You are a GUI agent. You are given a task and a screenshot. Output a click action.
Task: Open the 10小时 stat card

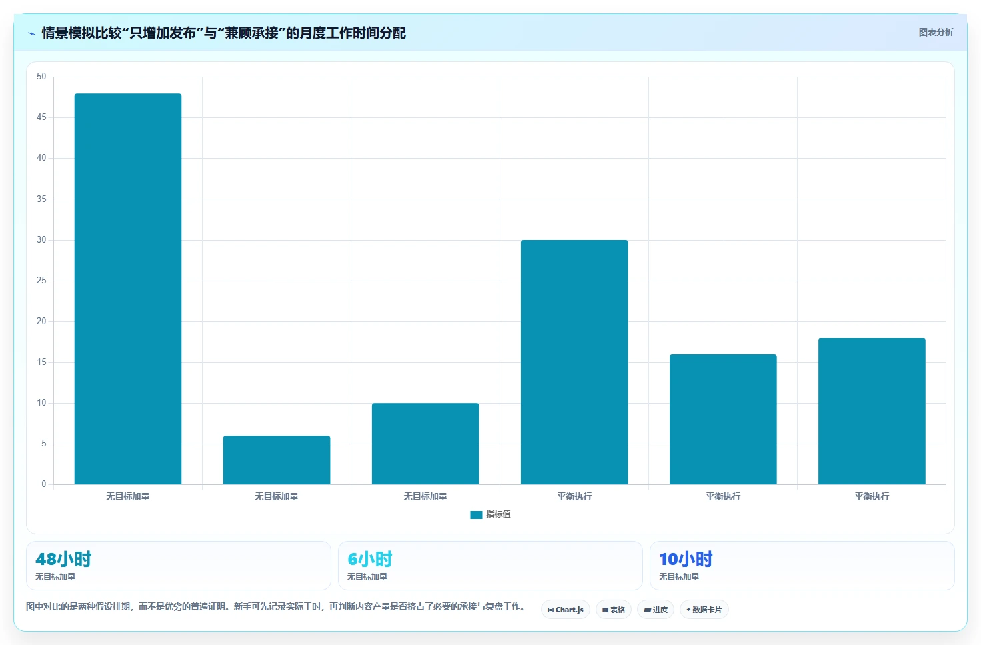tap(802, 566)
